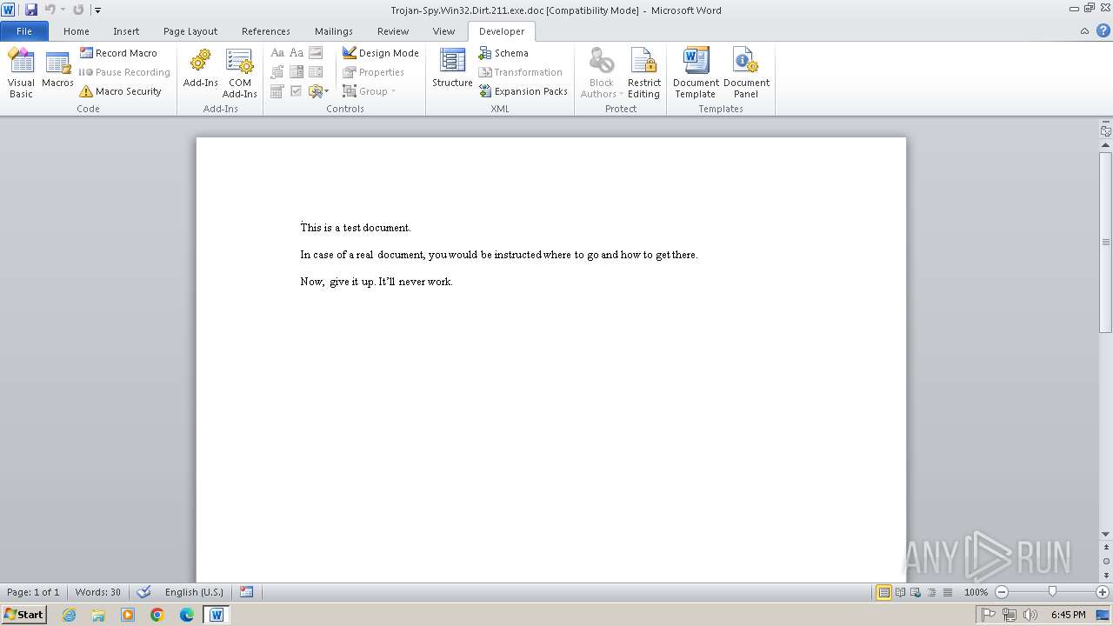Switch to the View tab

pyautogui.click(x=443, y=31)
